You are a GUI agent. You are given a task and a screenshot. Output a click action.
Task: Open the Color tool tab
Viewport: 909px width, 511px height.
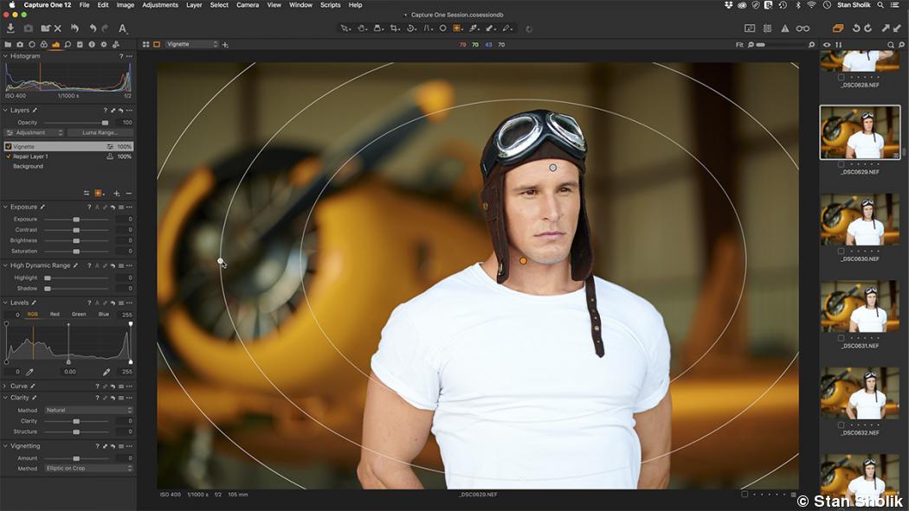(43, 45)
